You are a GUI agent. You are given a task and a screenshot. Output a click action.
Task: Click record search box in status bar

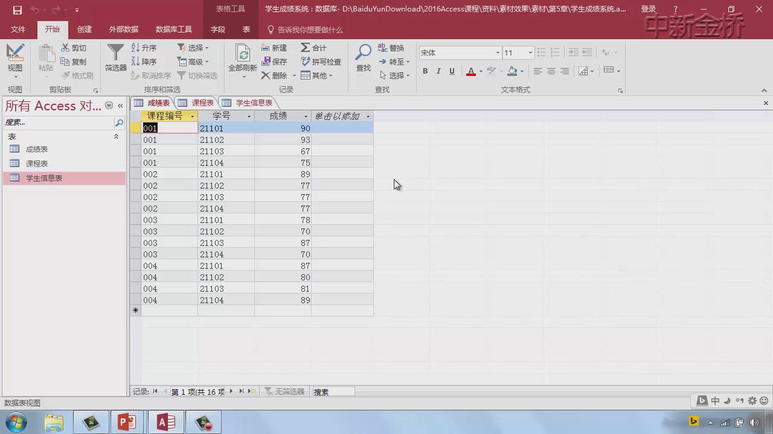[x=333, y=392]
